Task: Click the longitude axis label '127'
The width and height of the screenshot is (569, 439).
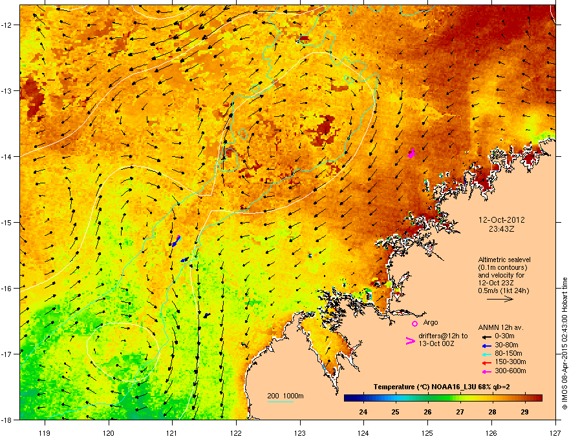Action: coord(555,433)
